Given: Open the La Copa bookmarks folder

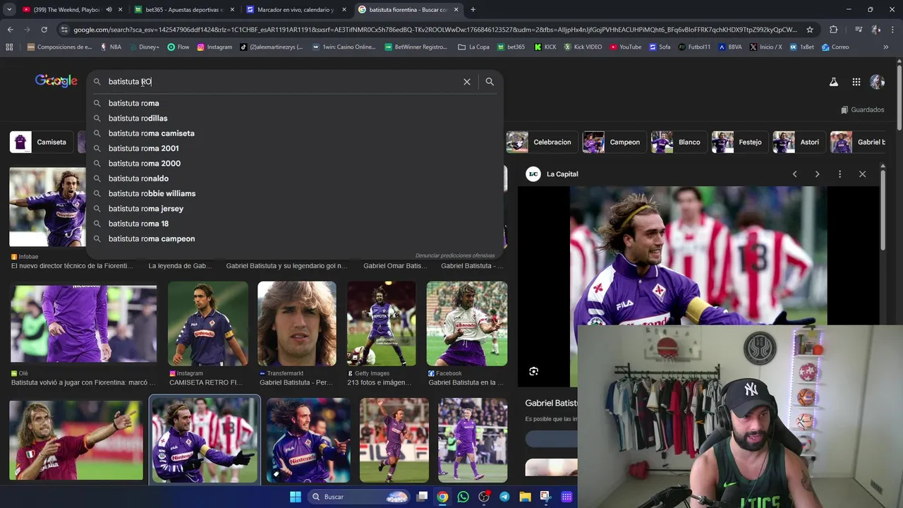Looking at the screenshot, I should pyautogui.click(x=473, y=47).
